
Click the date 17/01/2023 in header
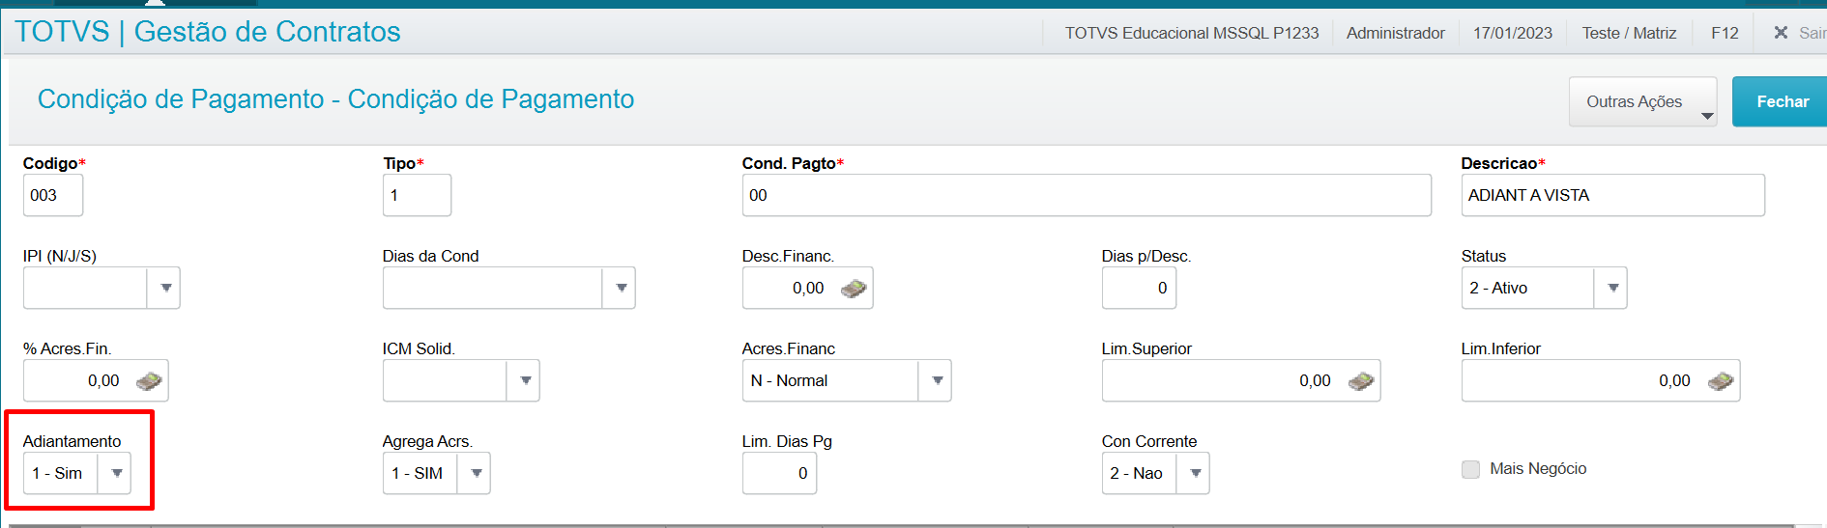pyautogui.click(x=1512, y=33)
